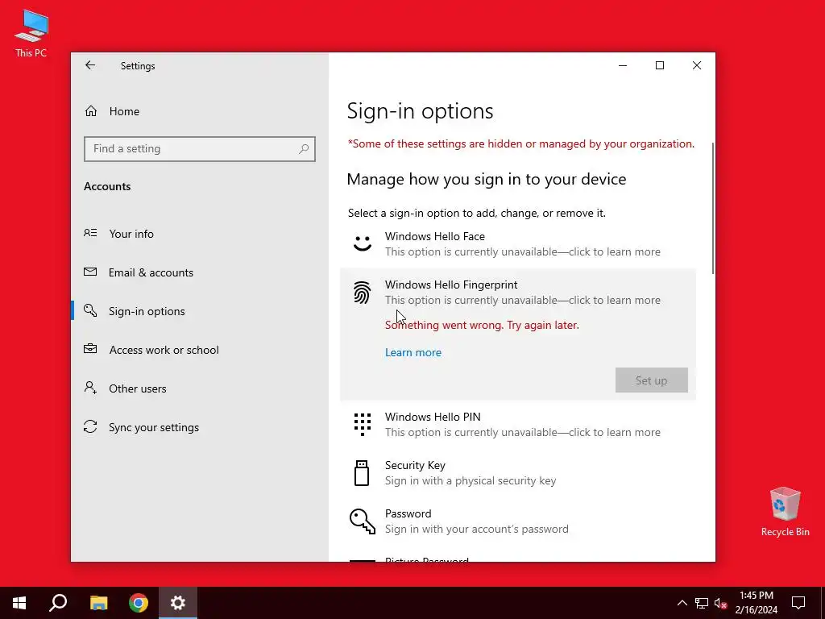The height and width of the screenshot is (619, 825).
Task: Click 'Something went wrong. Try again later.' message
Action: (x=482, y=326)
